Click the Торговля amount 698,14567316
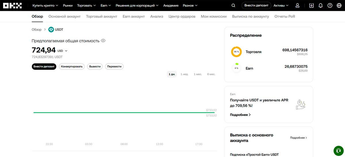The height and width of the screenshot is (157, 345). (x=295, y=50)
